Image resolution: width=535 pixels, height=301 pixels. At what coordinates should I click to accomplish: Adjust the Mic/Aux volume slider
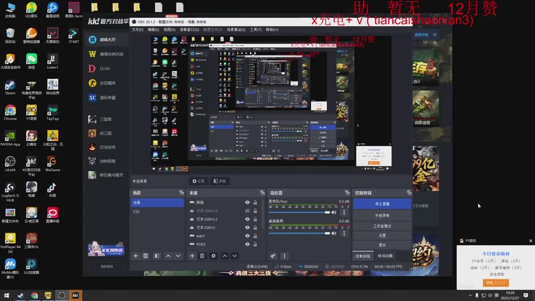pyautogui.click(x=299, y=212)
